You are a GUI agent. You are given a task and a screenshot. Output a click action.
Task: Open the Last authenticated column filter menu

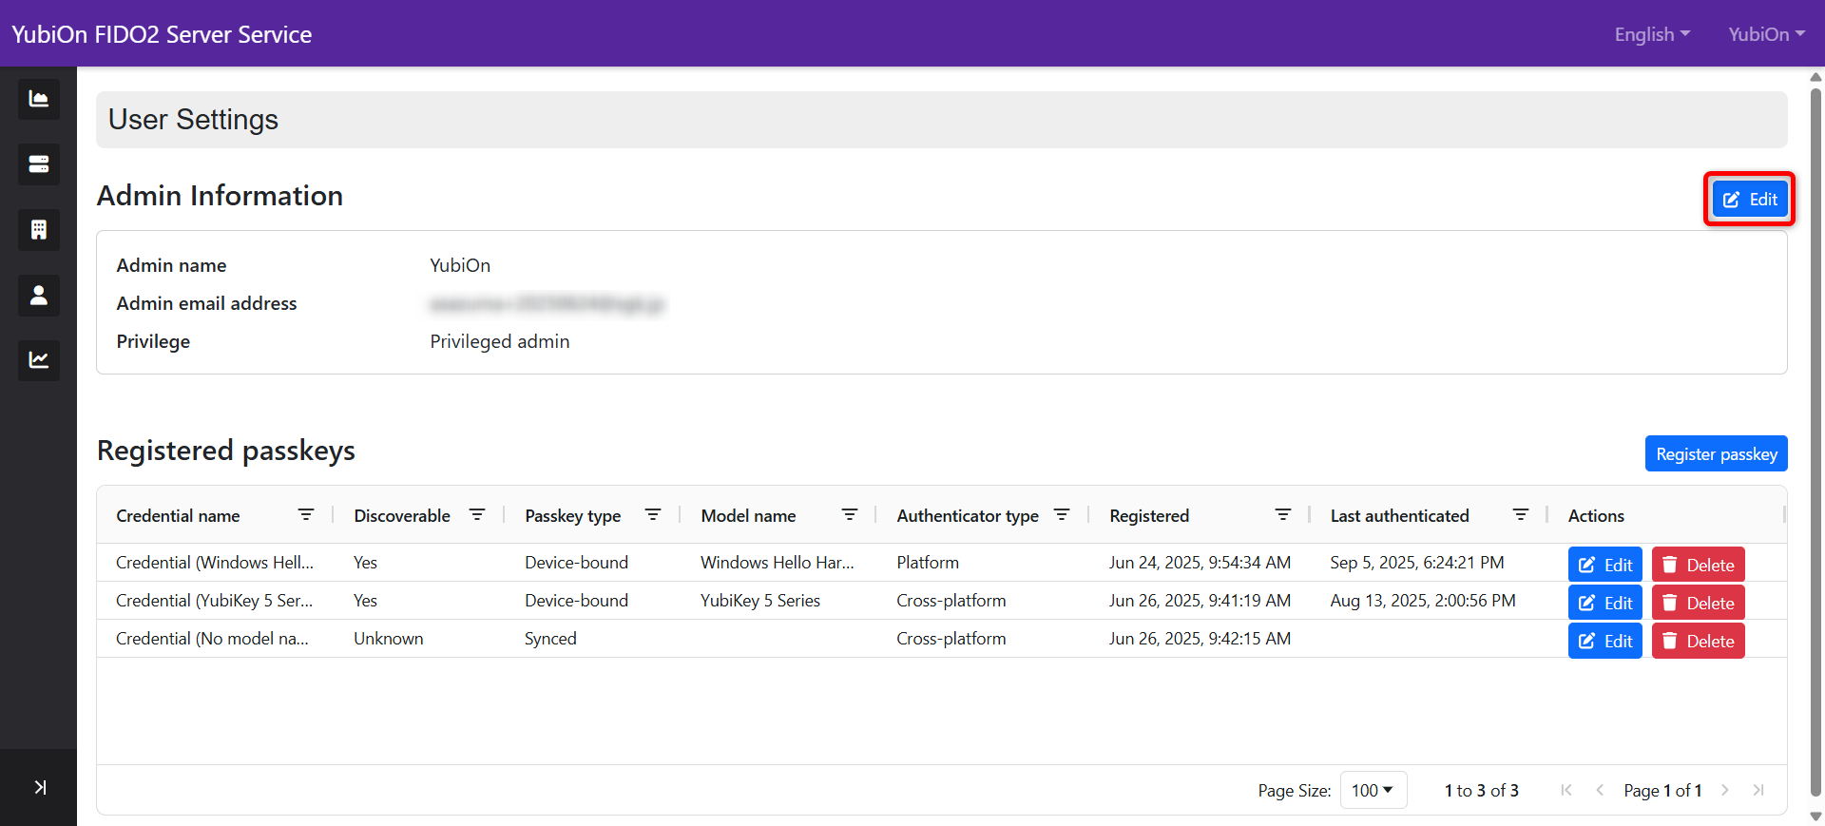tap(1521, 514)
